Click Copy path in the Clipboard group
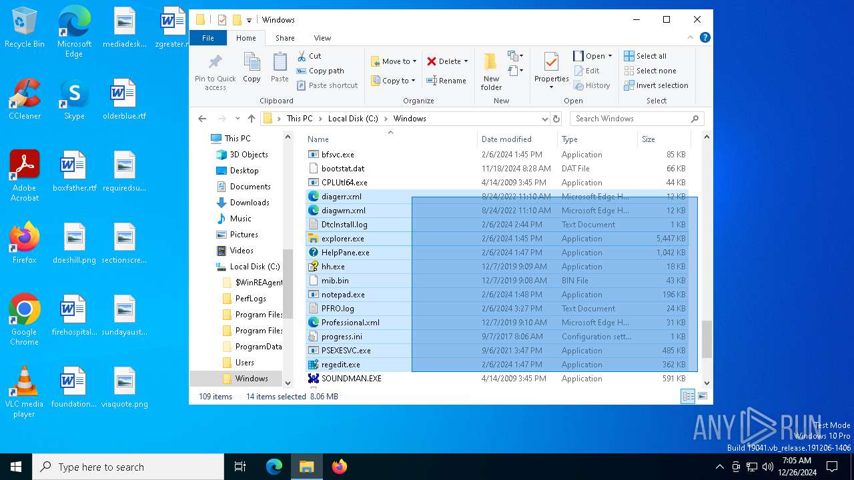854x480 pixels. pos(320,71)
